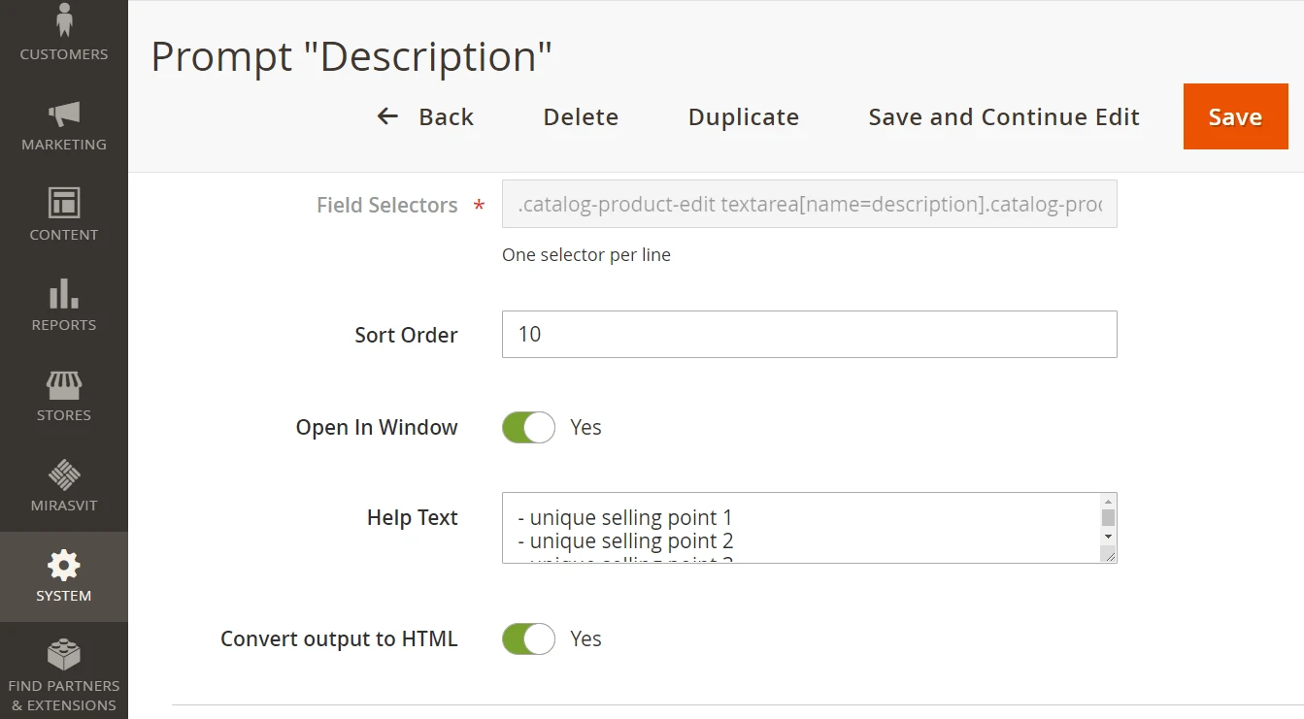1304x719 pixels.
Task: Open Find Partners & Extensions icon
Action: click(64, 655)
